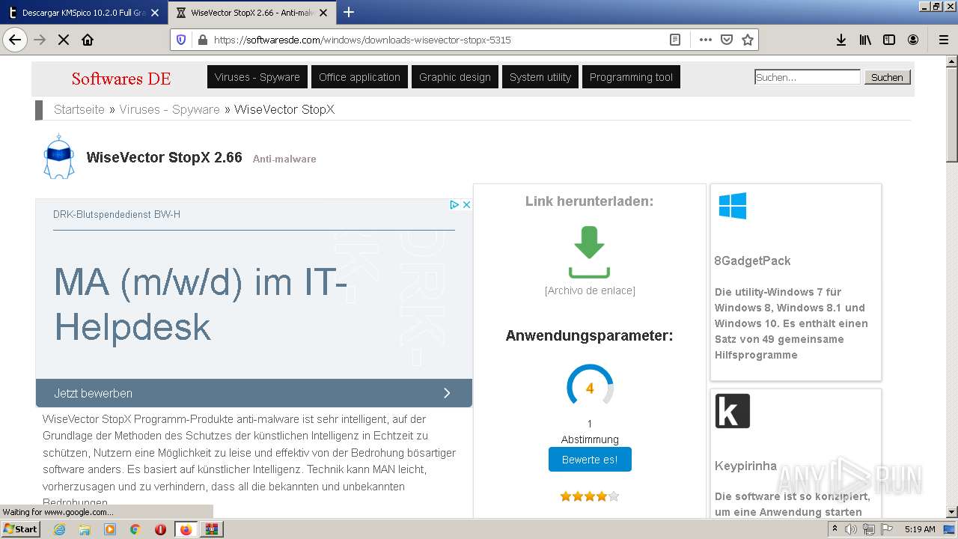Click the Anti-malware label text
Viewport: 958px width, 539px height.
(x=284, y=159)
